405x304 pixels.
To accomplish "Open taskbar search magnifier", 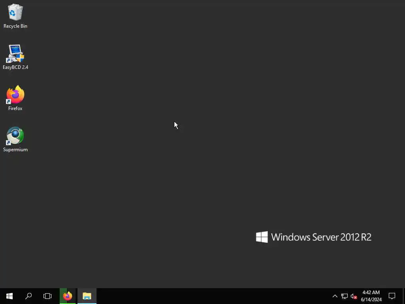I will point(28,296).
